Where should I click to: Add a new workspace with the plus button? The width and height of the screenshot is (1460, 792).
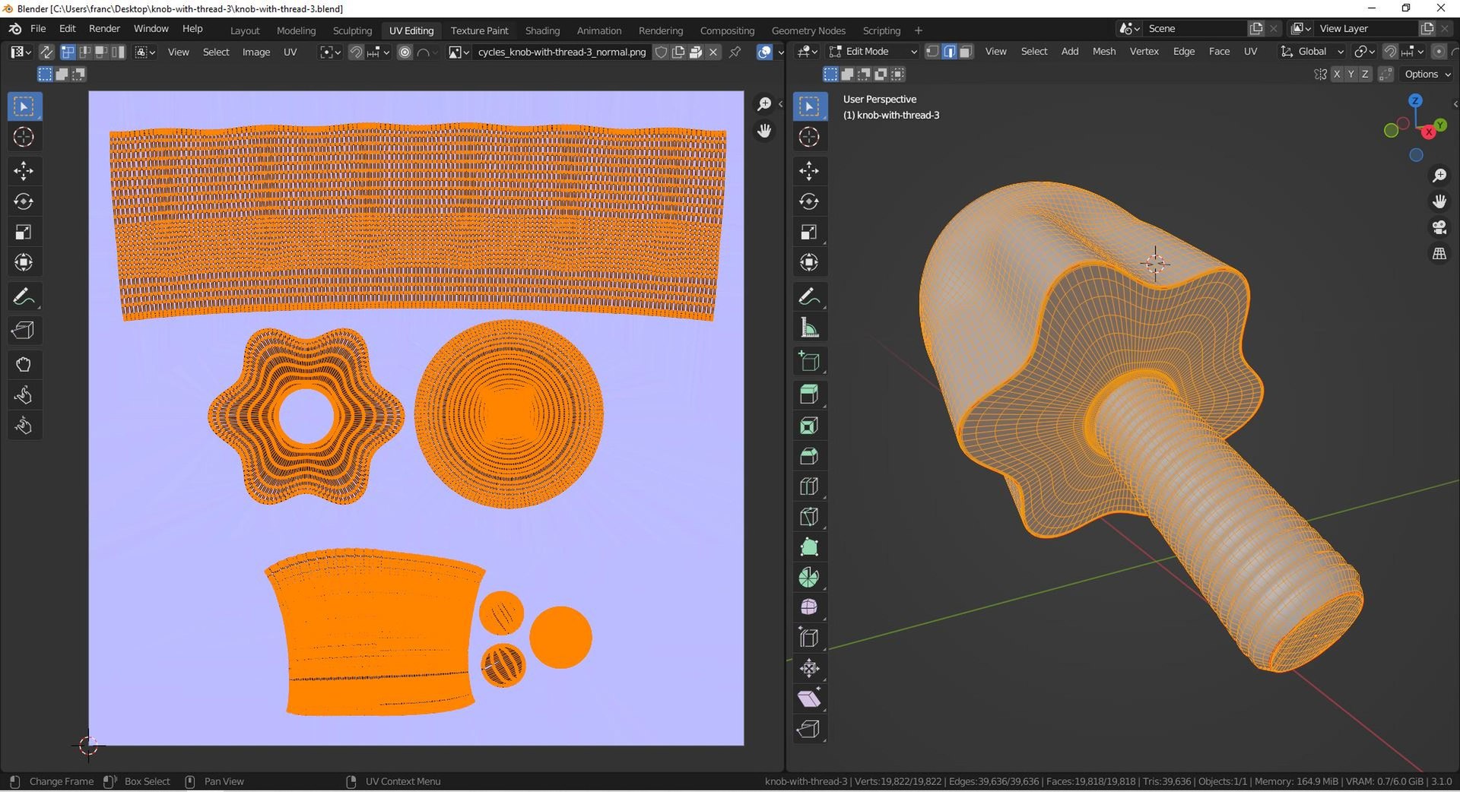click(x=918, y=30)
